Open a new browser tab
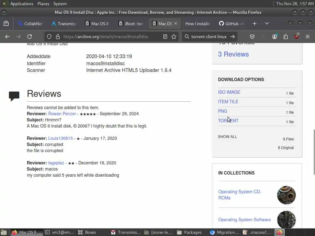The image size is (315, 236). point(254,23)
